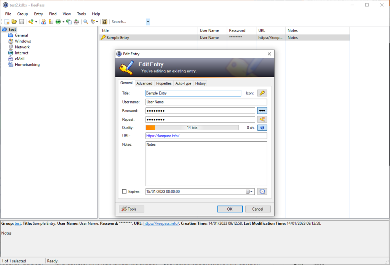
Task: Select the Homebanking group in tree
Action: pyautogui.click(x=27, y=65)
